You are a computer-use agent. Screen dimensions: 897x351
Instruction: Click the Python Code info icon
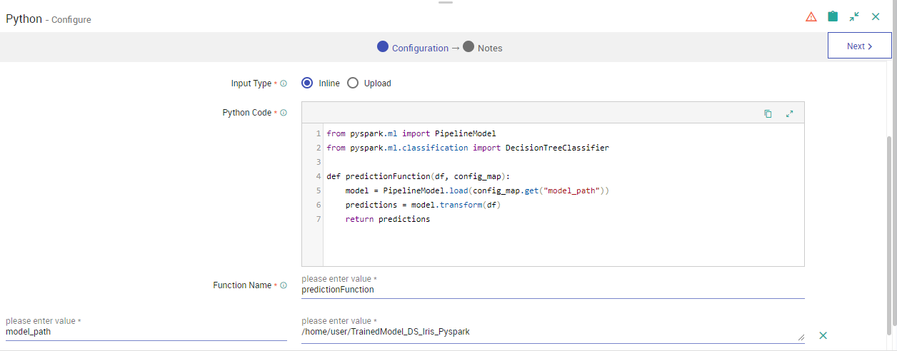coord(284,113)
